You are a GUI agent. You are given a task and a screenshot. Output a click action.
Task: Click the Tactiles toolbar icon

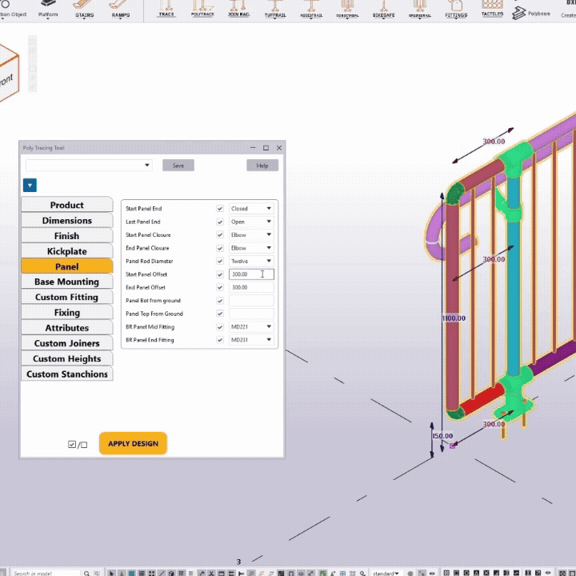click(493, 10)
